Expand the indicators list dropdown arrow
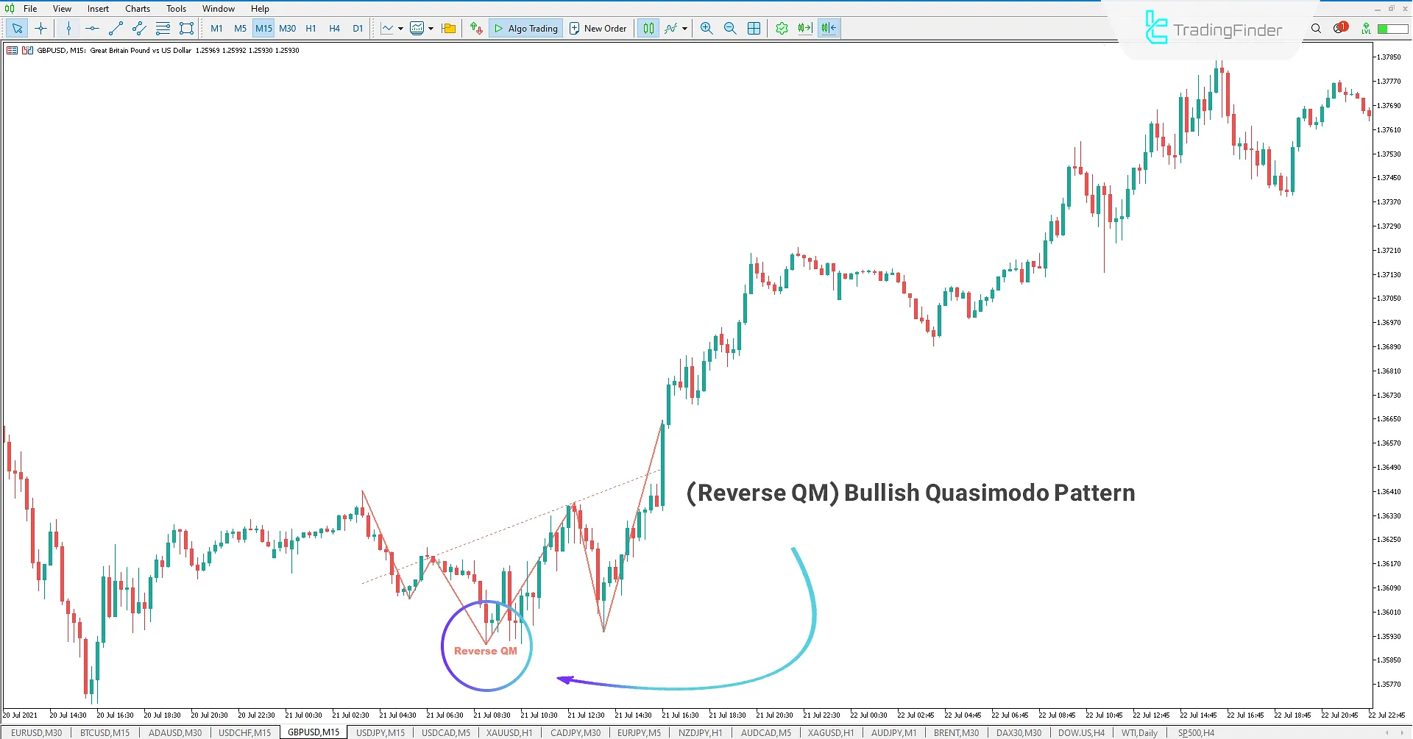This screenshot has height=739, width=1413. [684, 29]
